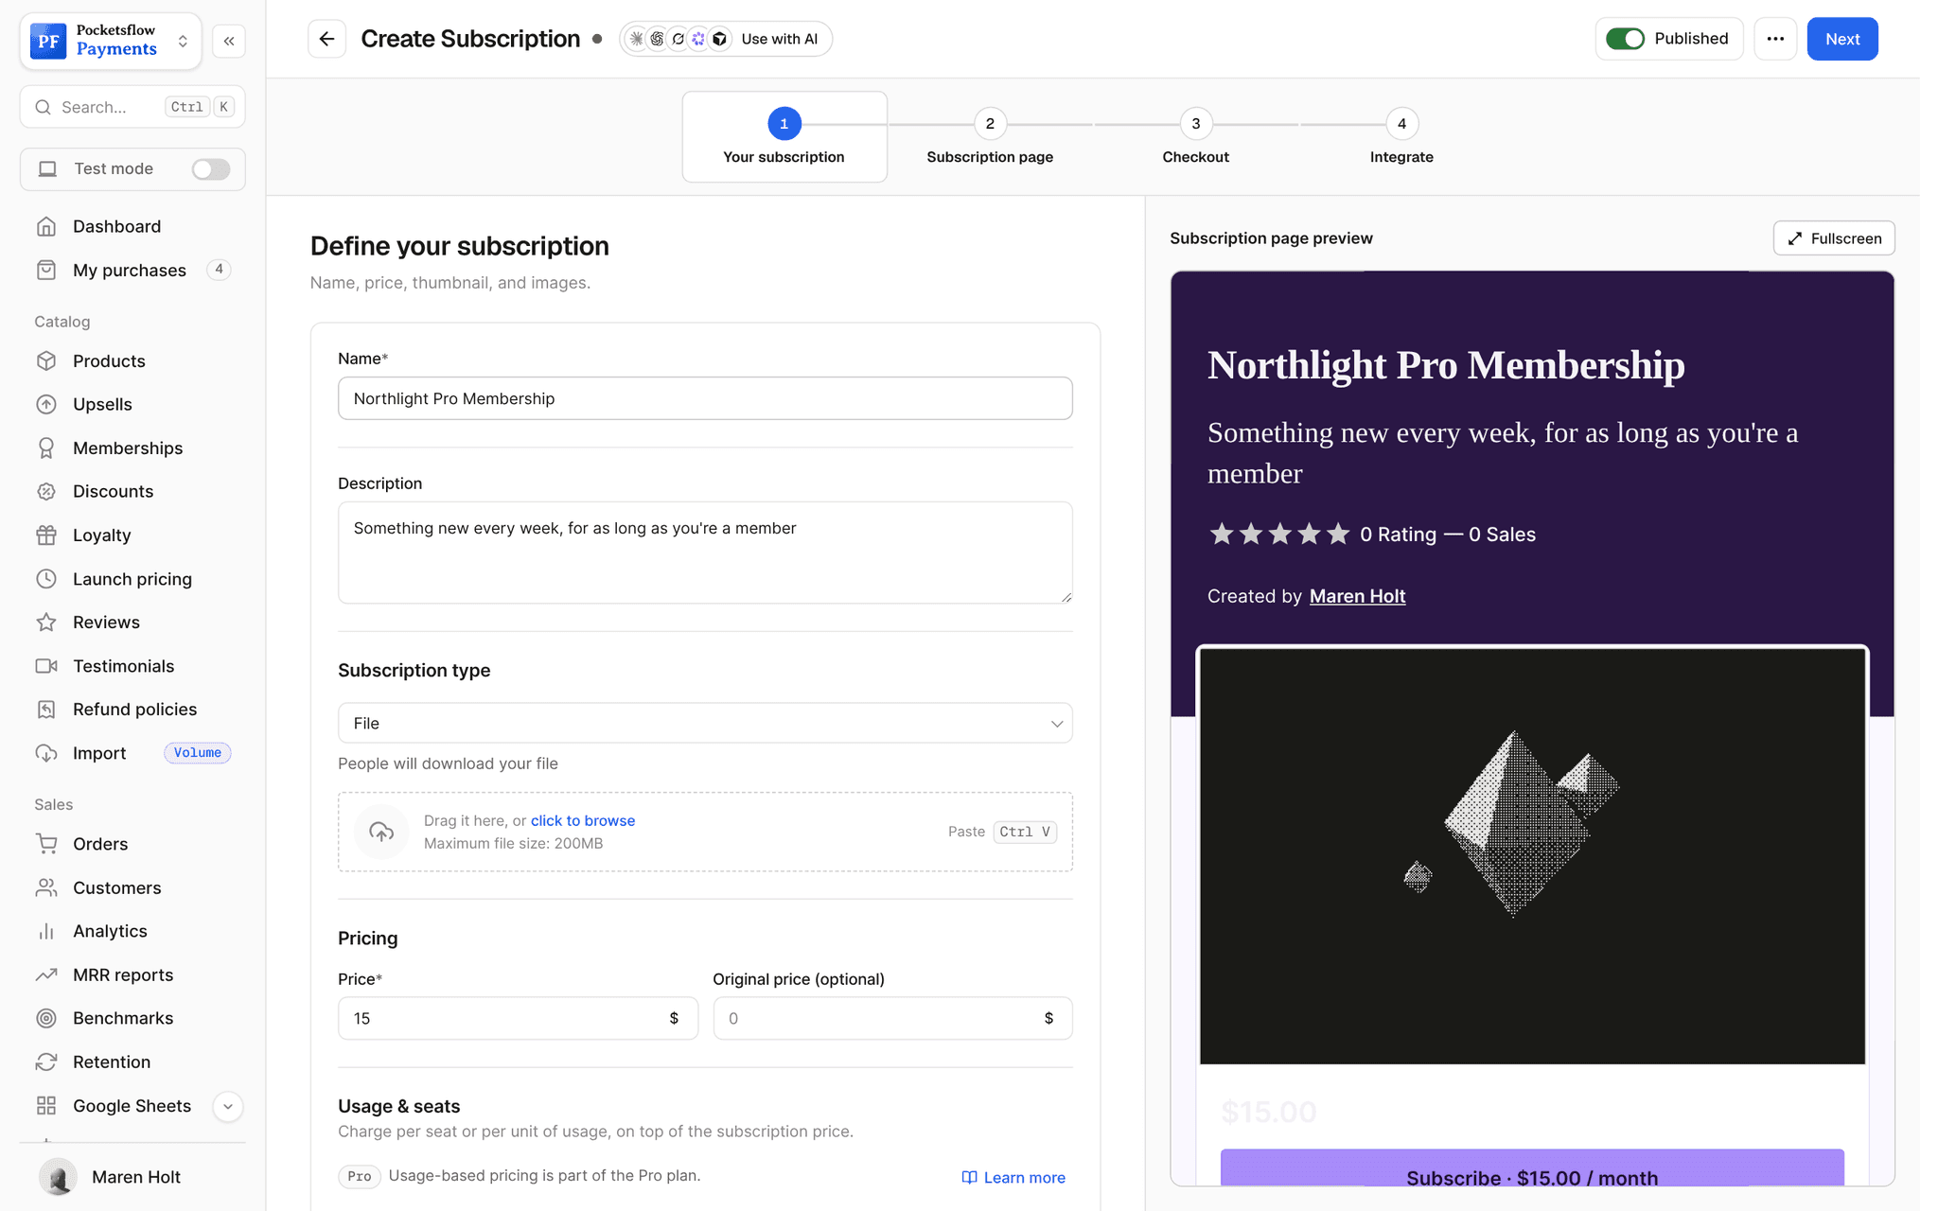The width and height of the screenshot is (1938, 1211).
Task: Toggle the Published switch off
Action: pos(1625,39)
